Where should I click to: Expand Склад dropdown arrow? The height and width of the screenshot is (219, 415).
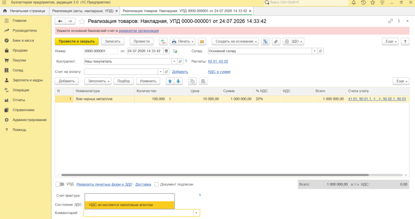click(x=314, y=51)
